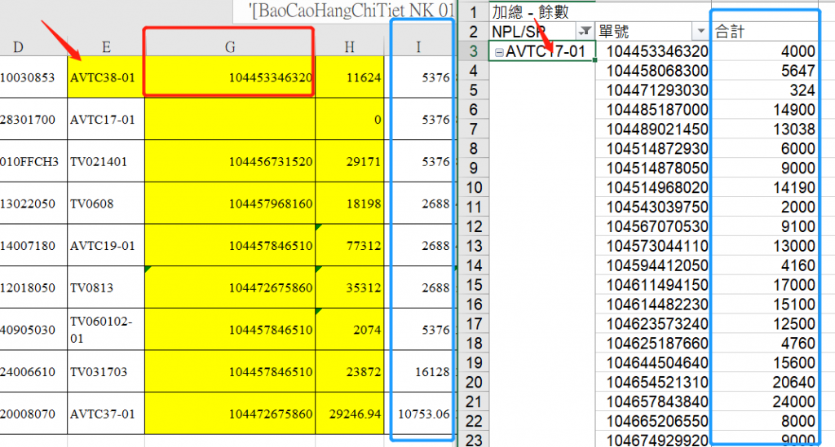Select cell 28301700 in column D
This screenshot has height=447, width=835.
(33, 119)
